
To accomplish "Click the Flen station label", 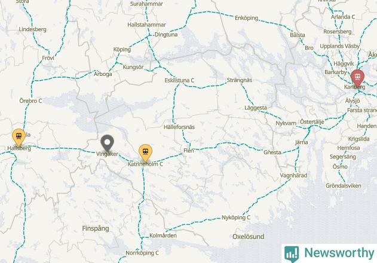I will pyautogui.click(x=189, y=151).
